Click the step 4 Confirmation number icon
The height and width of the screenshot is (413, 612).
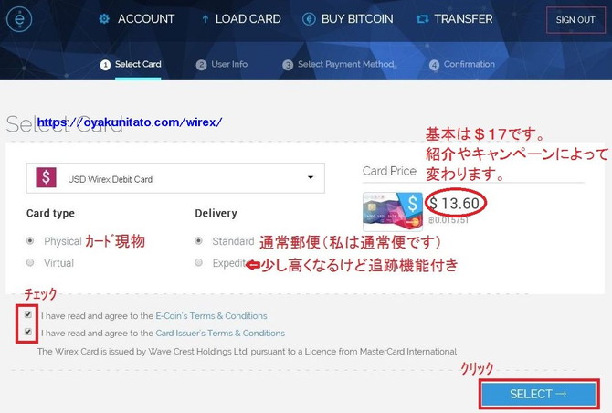(x=434, y=65)
